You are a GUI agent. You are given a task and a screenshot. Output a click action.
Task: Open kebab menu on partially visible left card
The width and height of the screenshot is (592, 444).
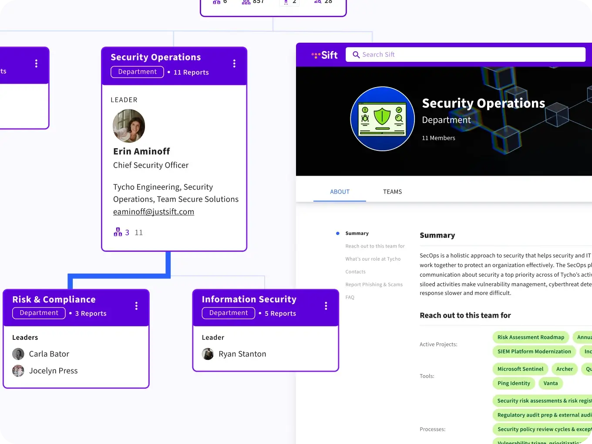[36, 64]
